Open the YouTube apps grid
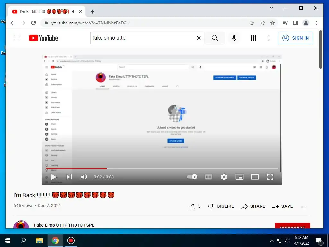The image size is (329, 247). click(x=253, y=38)
